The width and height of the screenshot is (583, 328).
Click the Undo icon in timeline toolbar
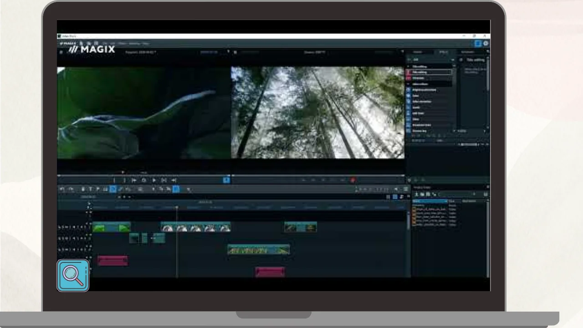[x=62, y=189]
